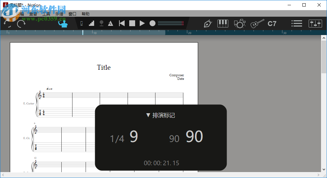Click the large tempo value 90
Viewport: 327px width, 178px height.
tap(194, 136)
